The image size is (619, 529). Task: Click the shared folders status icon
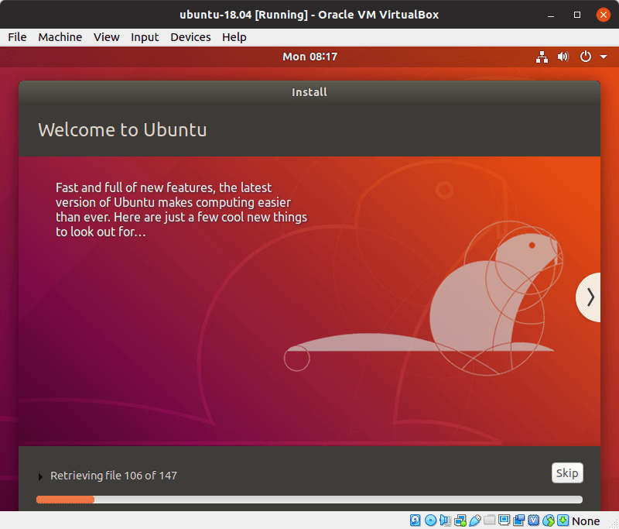(489, 520)
